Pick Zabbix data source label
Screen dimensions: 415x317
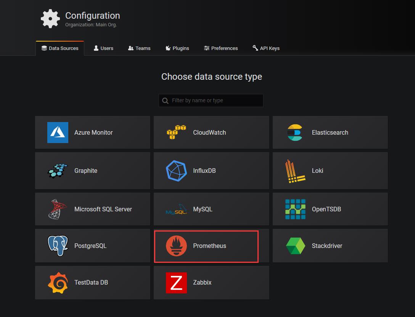tap(202, 282)
